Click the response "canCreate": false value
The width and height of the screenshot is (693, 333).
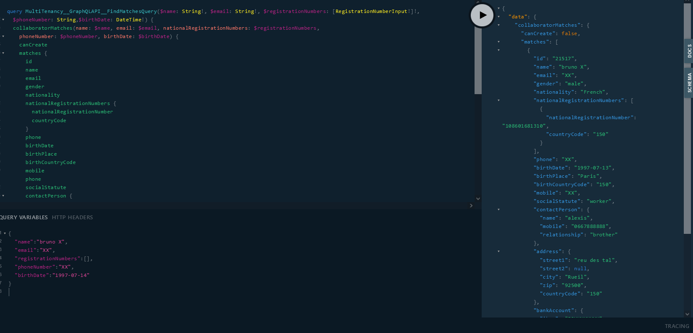(569, 33)
